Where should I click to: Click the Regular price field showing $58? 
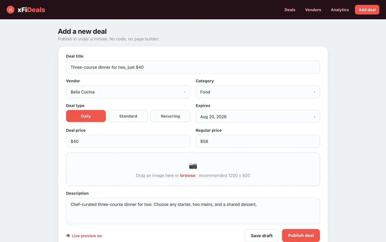click(258, 141)
